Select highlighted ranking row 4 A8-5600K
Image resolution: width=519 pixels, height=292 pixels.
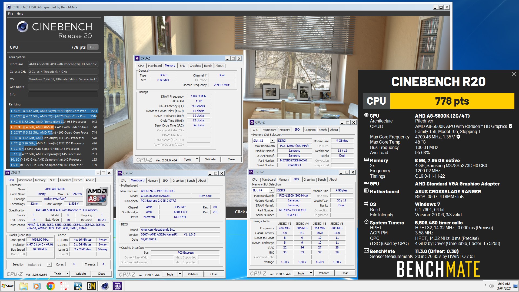[x=54, y=127]
